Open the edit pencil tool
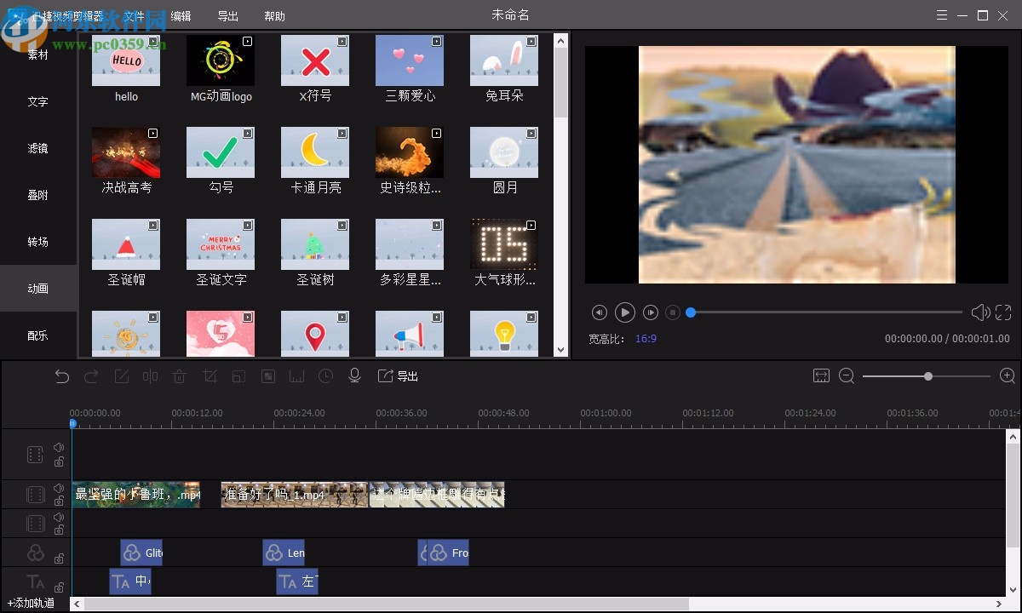 (x=122, y=376)
